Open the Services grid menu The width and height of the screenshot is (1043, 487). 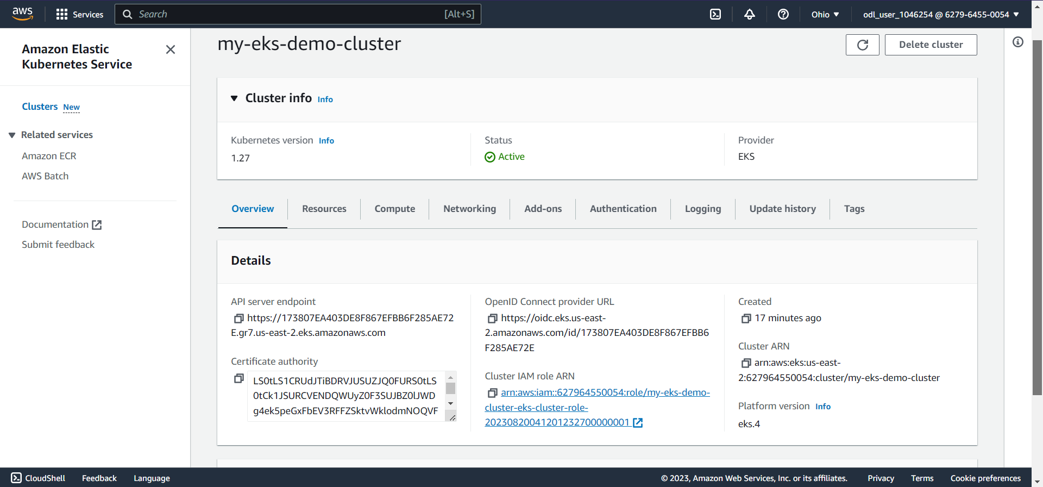79,14
